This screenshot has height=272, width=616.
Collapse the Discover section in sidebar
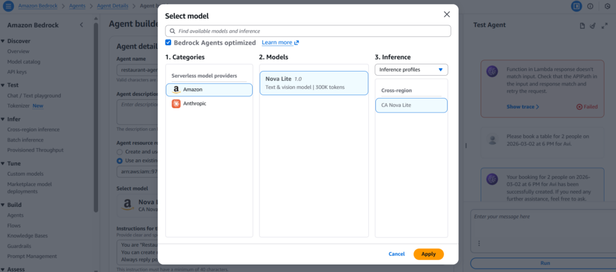tap(3, 41)
